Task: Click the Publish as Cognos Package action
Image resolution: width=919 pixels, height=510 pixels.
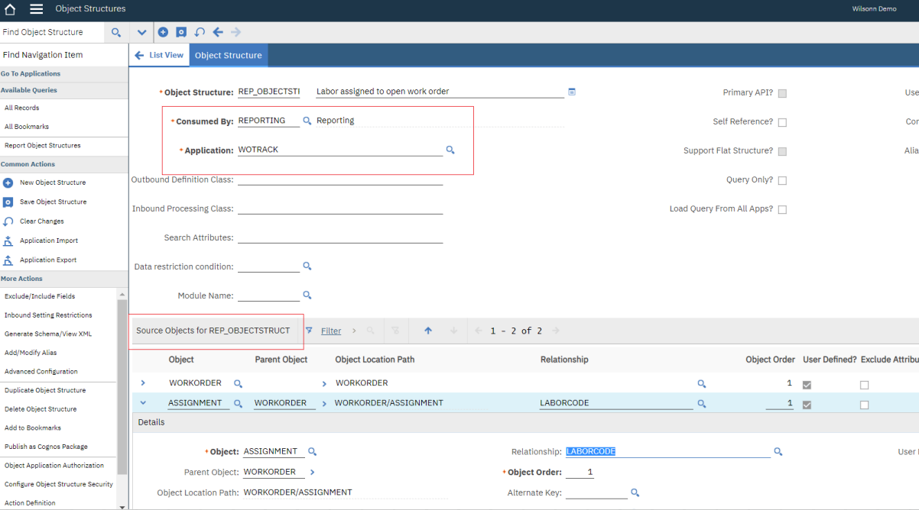Action: (x=47, y=446)
